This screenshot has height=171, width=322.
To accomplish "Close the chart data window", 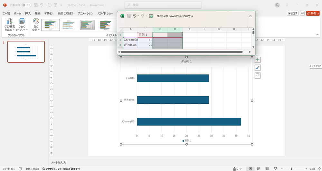I will 250,16.
